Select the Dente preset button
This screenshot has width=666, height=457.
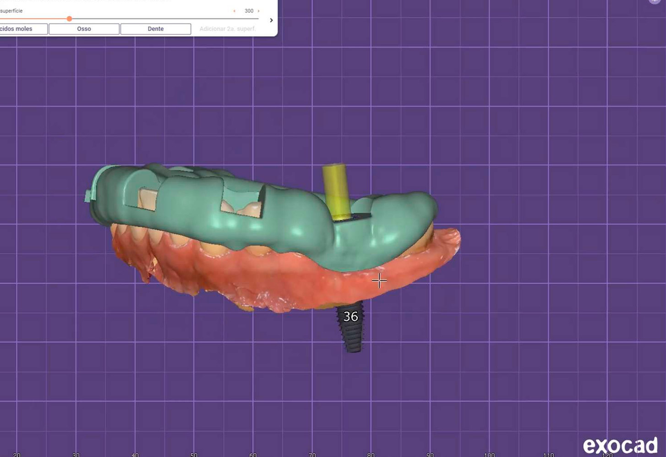(x=155, y=29)
